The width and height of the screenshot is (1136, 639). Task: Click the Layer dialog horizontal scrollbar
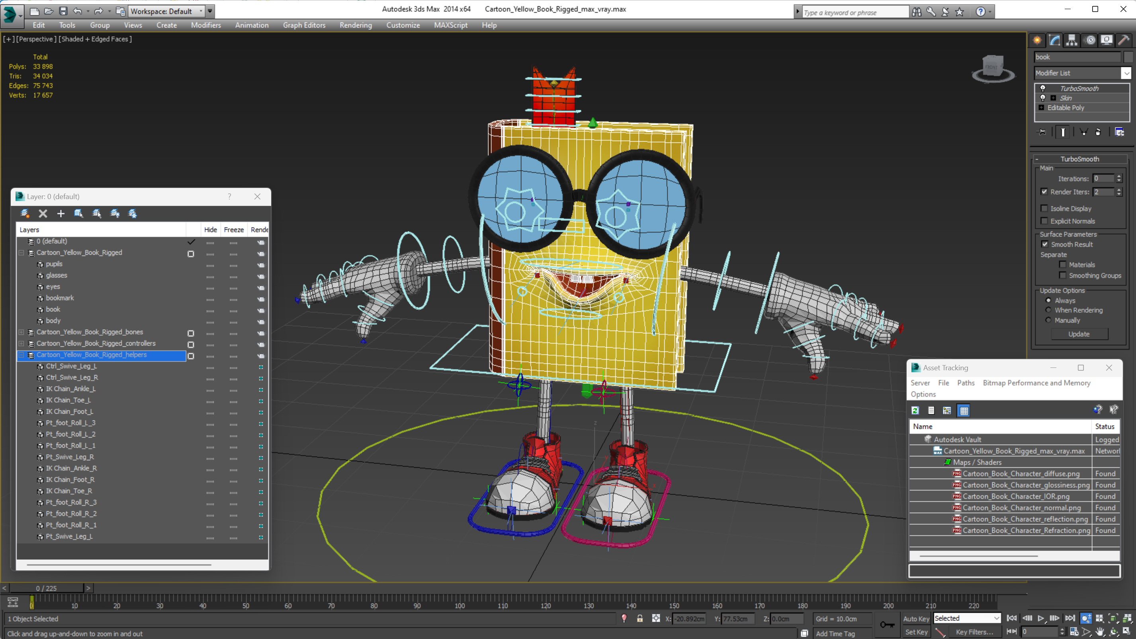click(x=119, y=564)
